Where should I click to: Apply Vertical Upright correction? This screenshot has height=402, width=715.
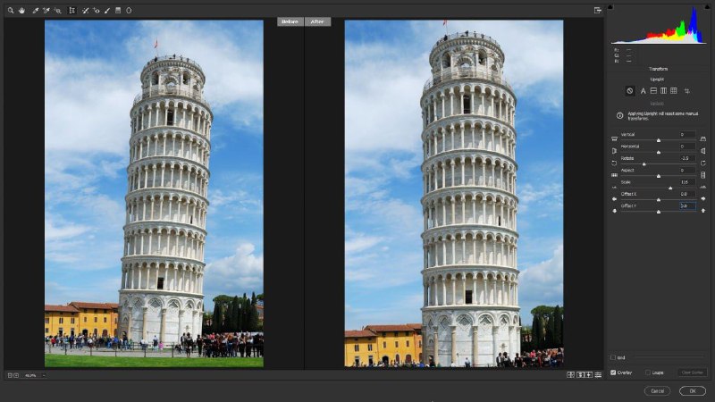pos(663,91)
